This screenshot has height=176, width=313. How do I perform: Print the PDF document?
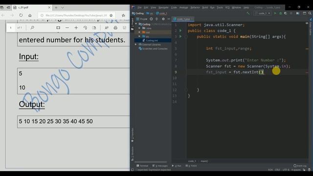click(115, 28)
